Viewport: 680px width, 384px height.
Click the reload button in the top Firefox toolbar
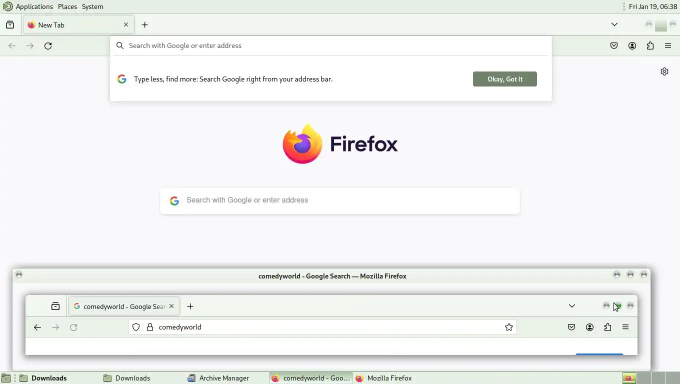(x=48, y=45)
